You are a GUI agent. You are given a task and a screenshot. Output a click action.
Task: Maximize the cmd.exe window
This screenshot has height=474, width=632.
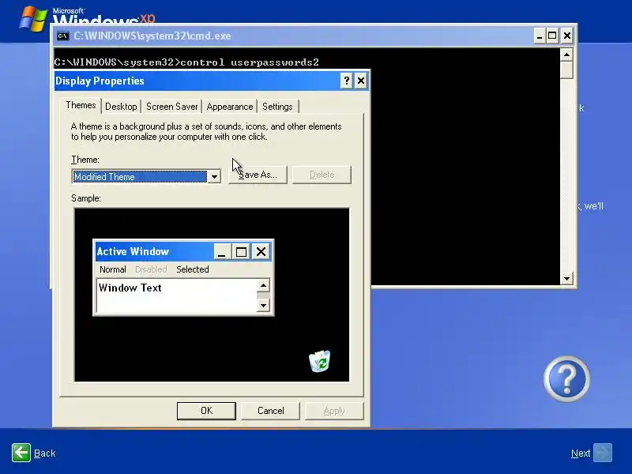pos(552,36)
